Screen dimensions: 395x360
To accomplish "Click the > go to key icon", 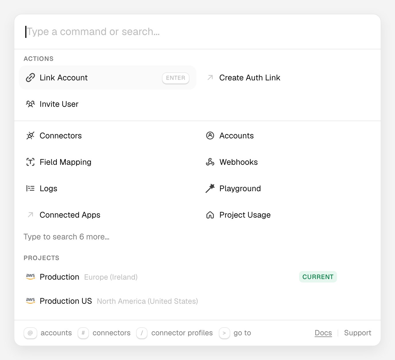I will [x=224, y=333].
